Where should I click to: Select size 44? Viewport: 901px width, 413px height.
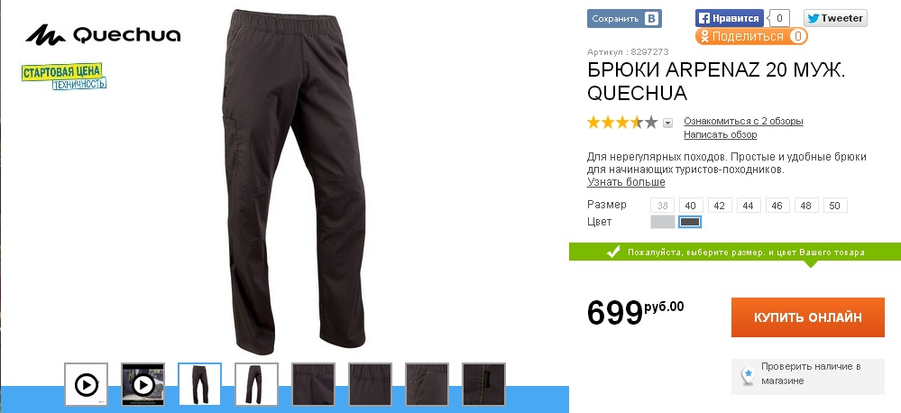click(749, 205)
